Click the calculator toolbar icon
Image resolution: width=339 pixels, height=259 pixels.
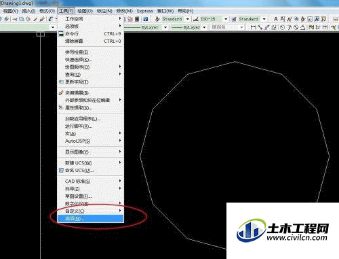coord(137,19)
